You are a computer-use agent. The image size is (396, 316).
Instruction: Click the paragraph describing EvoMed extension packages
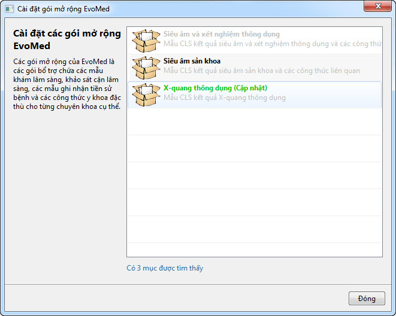point(67,84)
